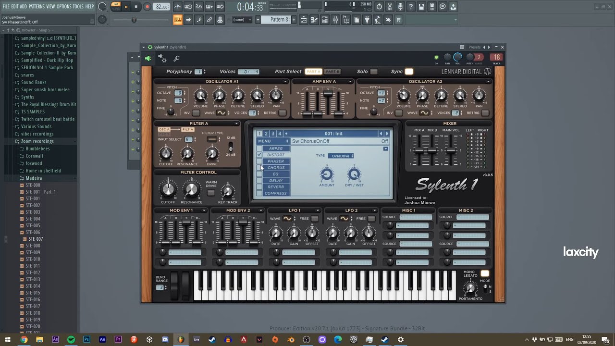Open Chrome from the Windows taskbar

[x=24, y=339]
